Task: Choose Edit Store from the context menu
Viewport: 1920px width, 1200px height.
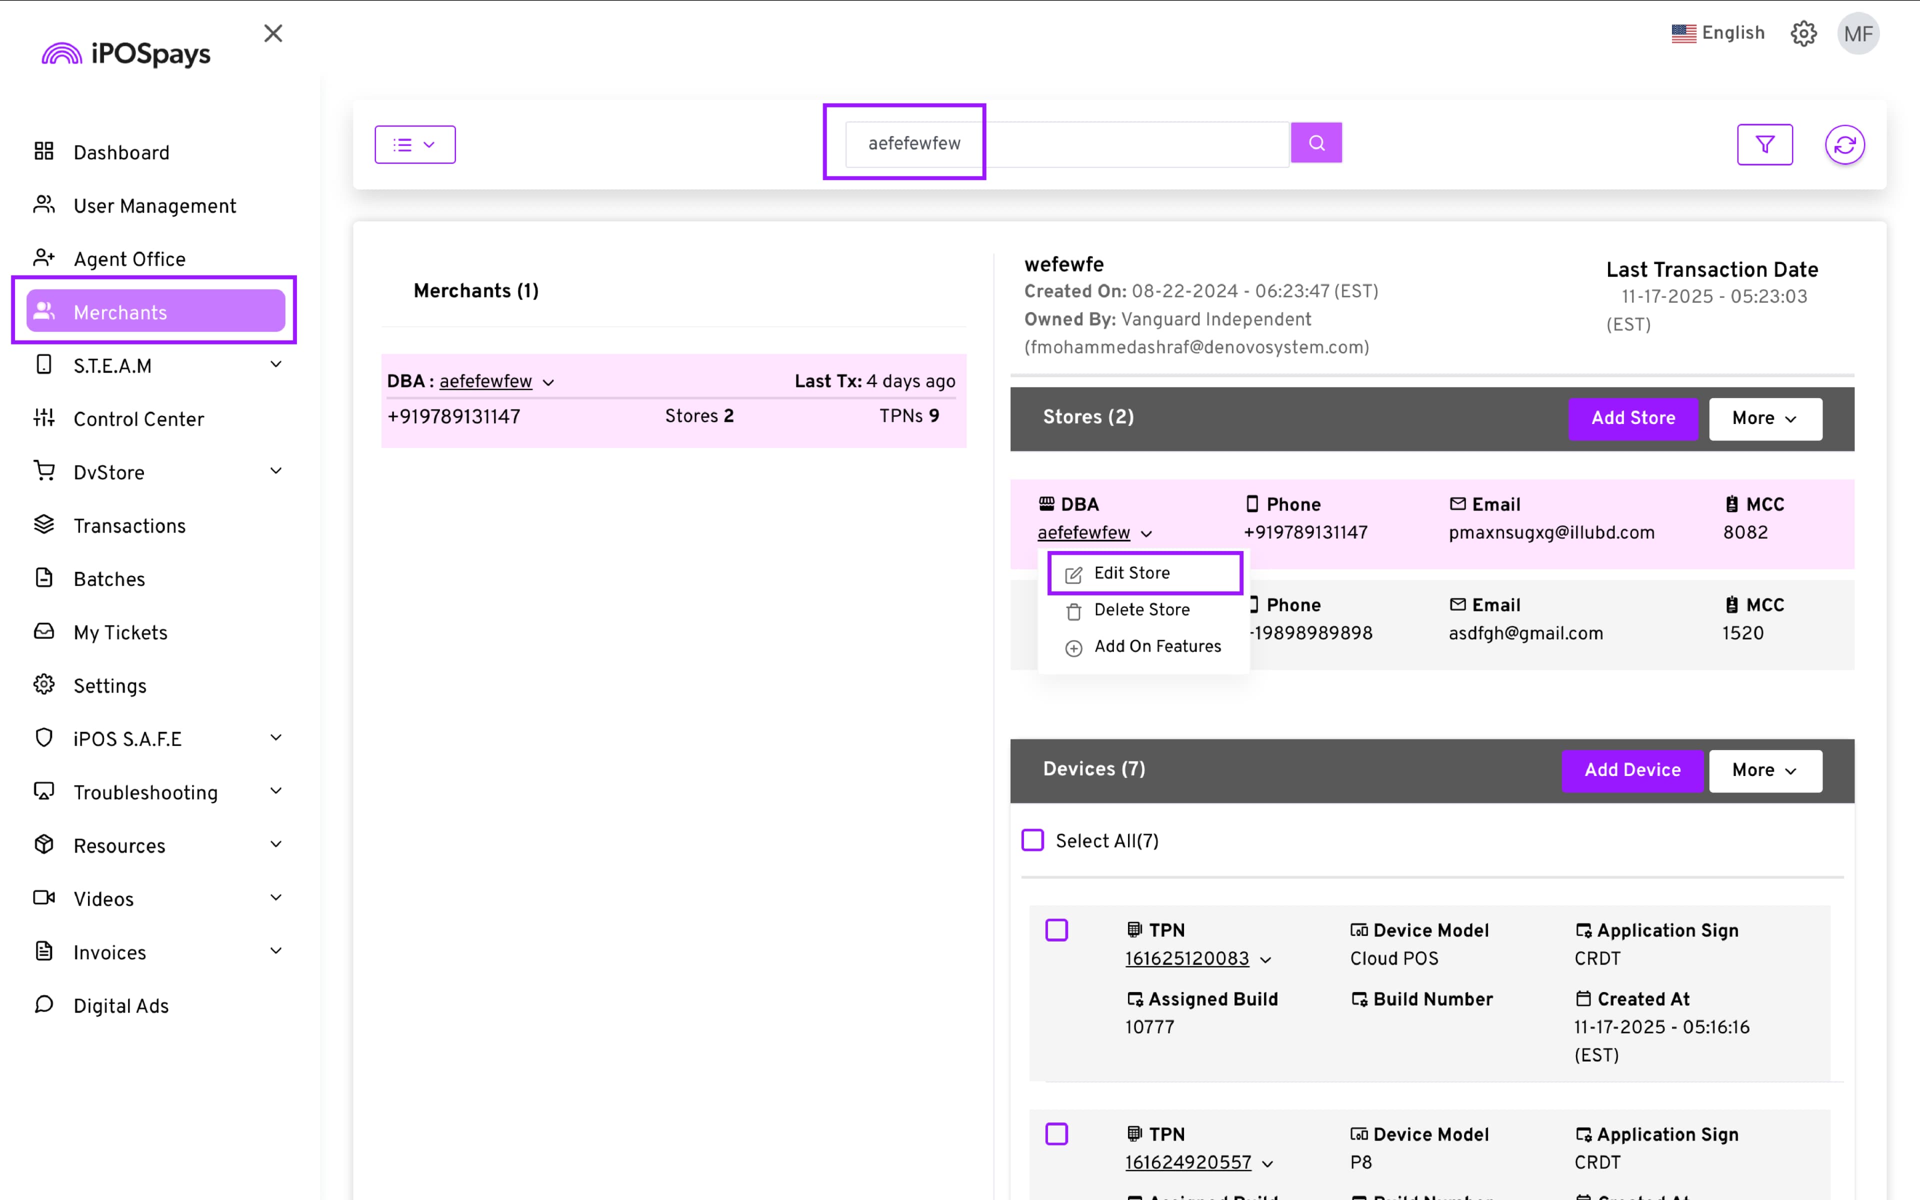Action: click(x=1131, y=573)
